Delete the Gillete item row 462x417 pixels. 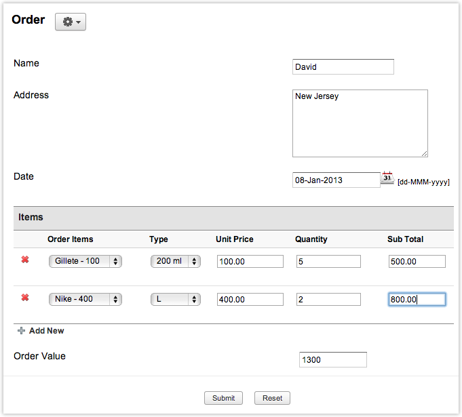pyautogui.click(x=25, y=260)
